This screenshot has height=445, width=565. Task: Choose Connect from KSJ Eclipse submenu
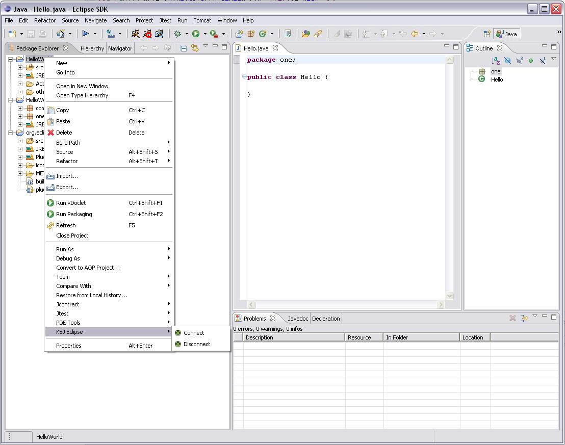[x=201, y=333]
